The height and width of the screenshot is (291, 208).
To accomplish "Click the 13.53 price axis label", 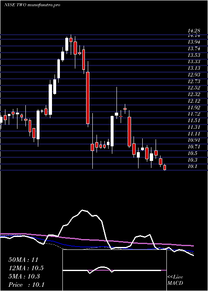I will 194,55.
